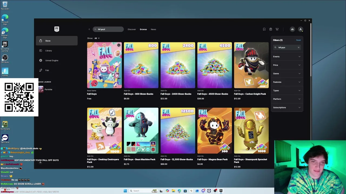The image size is (346, 194).
Task: Select Store in the sidebar
Action: pos(57,41)
